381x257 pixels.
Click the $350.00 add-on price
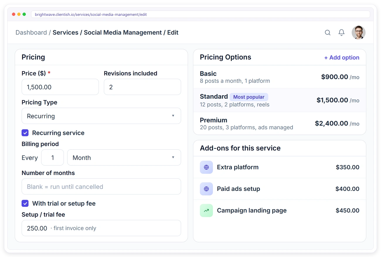tap(348, 167)
